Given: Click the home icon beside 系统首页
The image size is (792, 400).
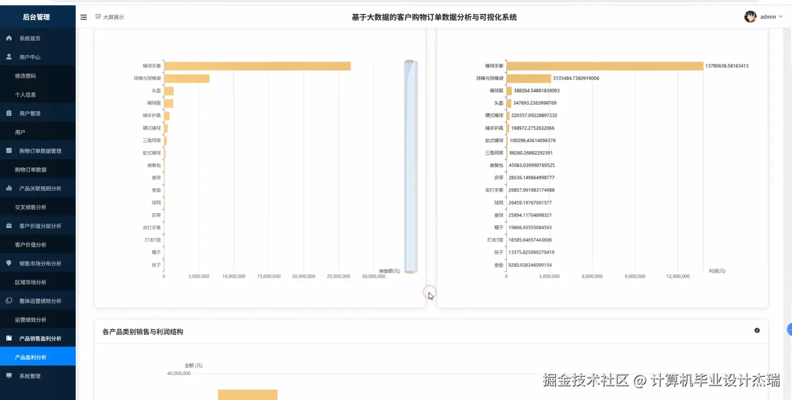Looking at the screenshot, I should [9, 38].
